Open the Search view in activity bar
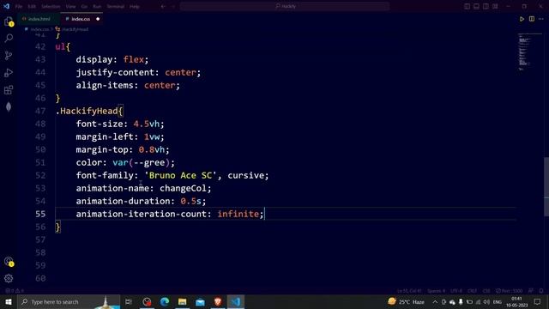This screenshot has height=309, width=549. coord(9,38)
